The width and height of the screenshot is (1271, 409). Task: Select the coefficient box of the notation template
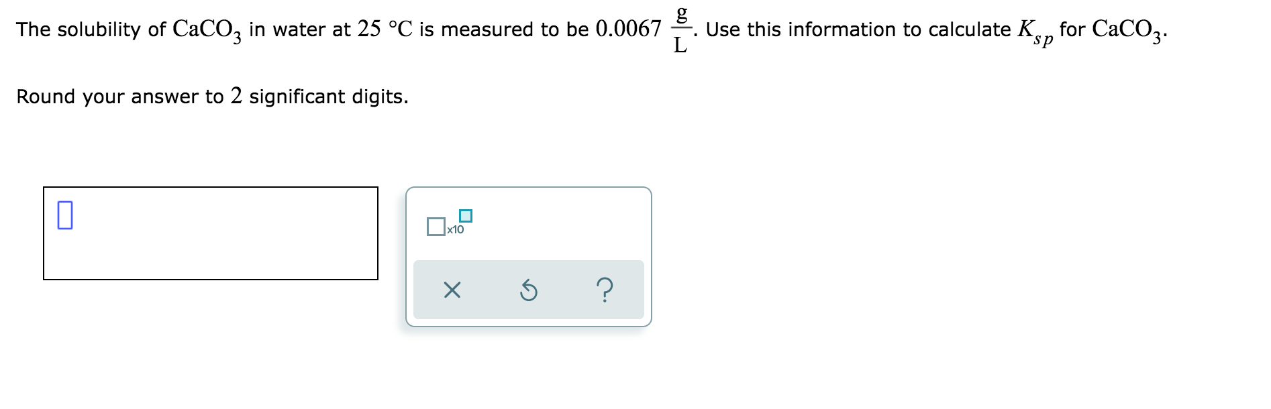[x=436, y=228]
